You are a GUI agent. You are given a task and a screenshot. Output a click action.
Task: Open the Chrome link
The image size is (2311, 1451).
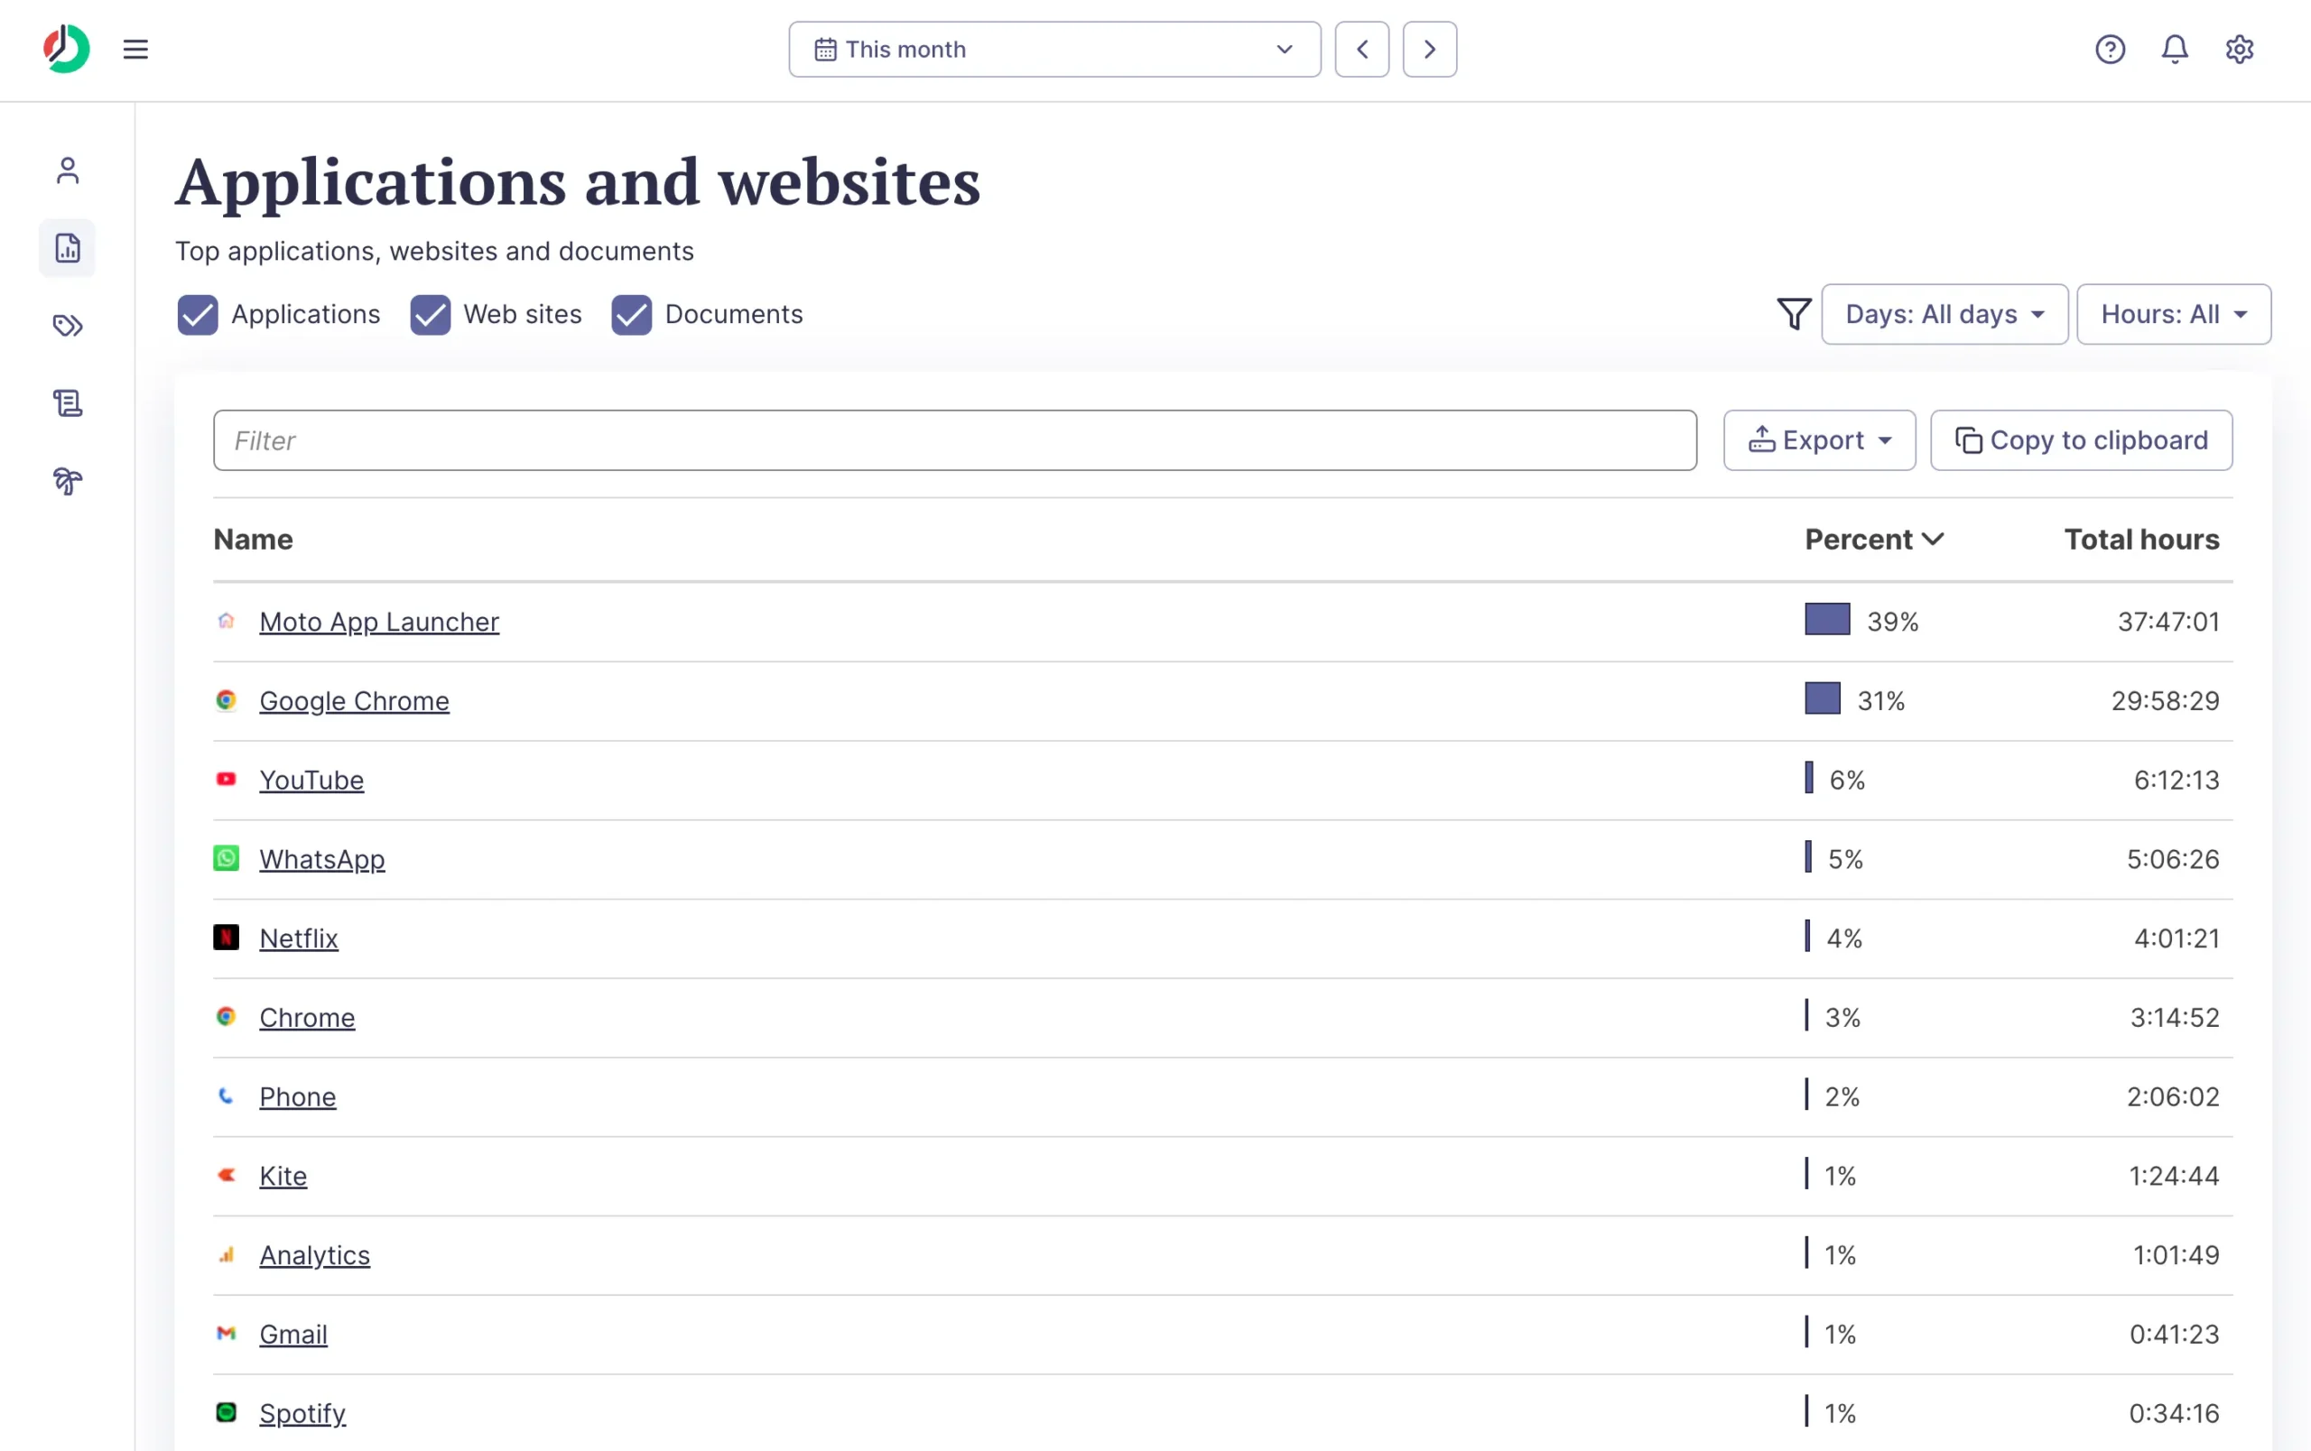click(307, 1018)
